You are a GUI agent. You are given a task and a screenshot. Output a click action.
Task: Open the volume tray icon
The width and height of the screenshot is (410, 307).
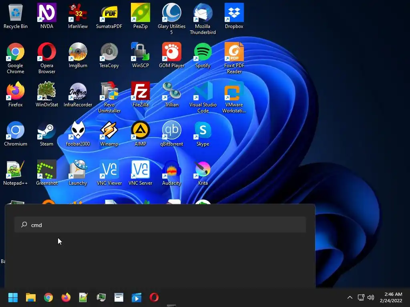[371, 297]
